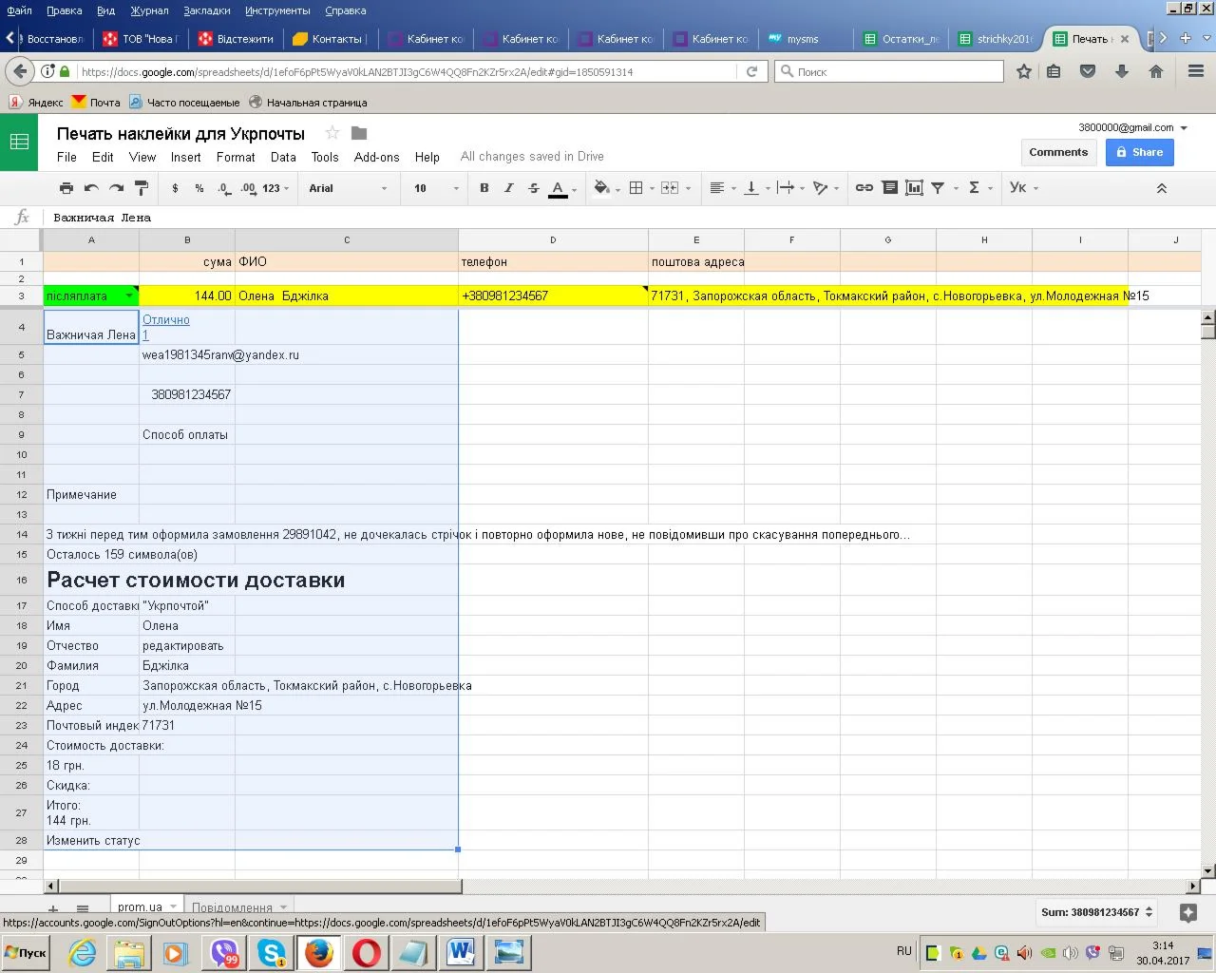Viewport: 1216px width, 973px height.
Task: Click the Undo arrow icon
Action: (x=91, y=188)
